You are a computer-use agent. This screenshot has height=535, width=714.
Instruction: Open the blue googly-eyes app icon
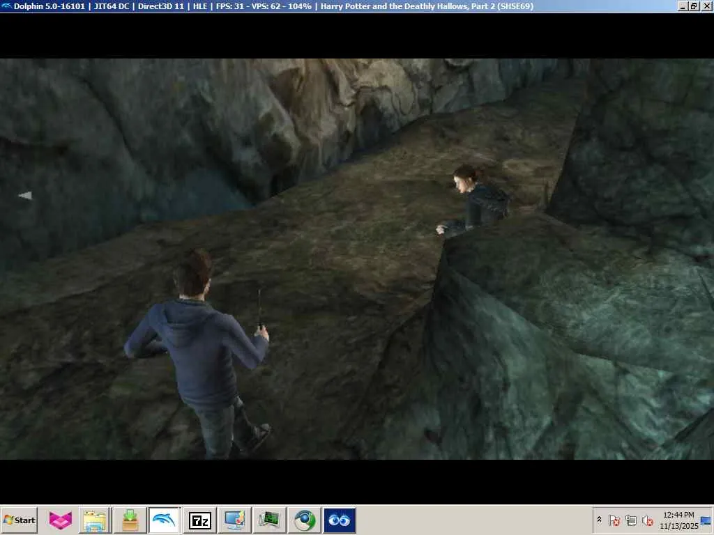(340, 520)
